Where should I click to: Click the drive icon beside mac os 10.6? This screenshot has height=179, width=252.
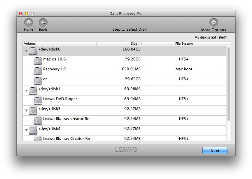coord(38,61)
